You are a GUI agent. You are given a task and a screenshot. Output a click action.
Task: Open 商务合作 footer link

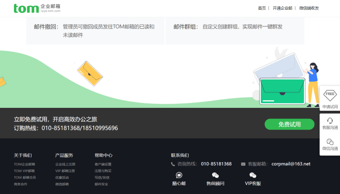(20, 184)
